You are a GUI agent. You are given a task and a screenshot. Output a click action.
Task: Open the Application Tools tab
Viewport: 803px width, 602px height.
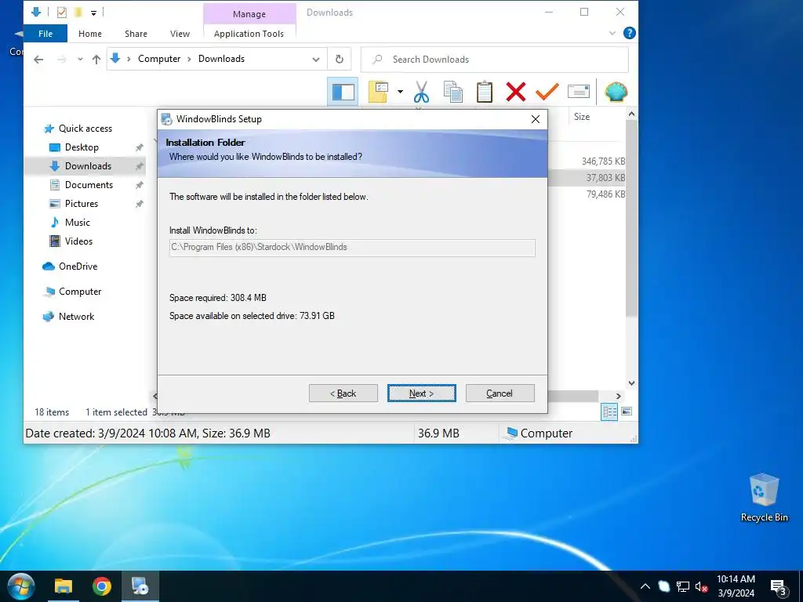[x=249, y=34]
